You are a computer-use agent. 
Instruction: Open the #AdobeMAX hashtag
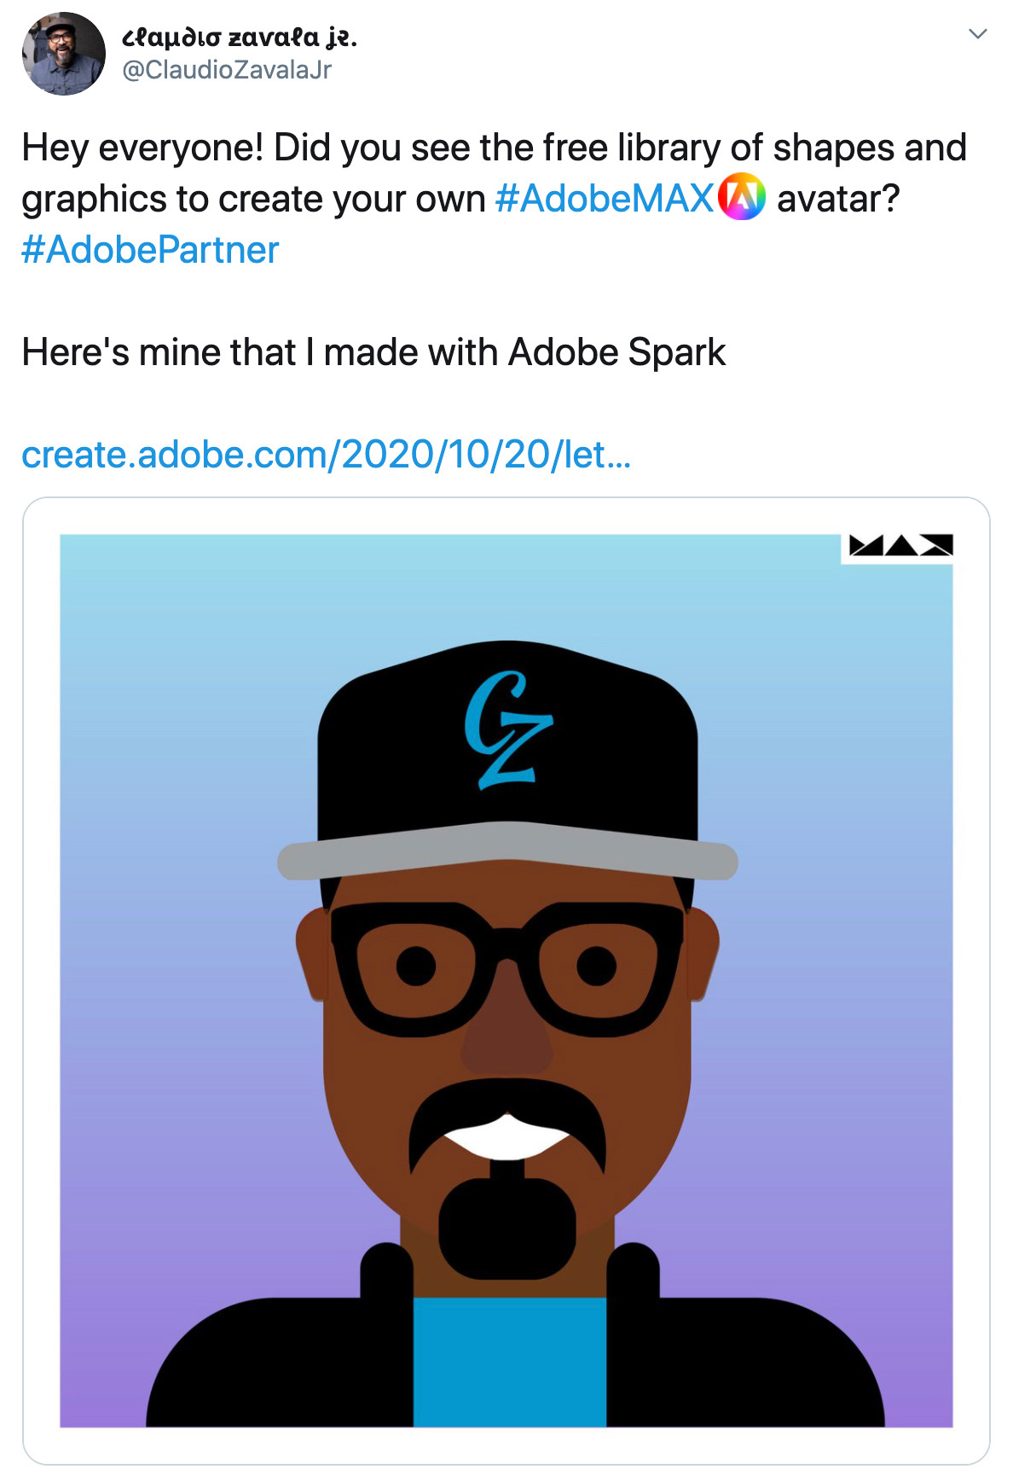point(604,199)
